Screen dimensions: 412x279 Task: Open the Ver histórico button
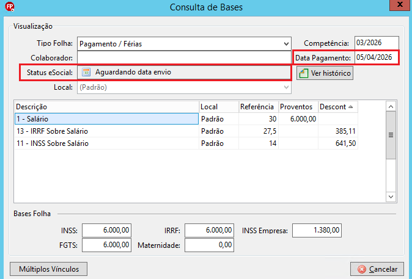(325, 73)
